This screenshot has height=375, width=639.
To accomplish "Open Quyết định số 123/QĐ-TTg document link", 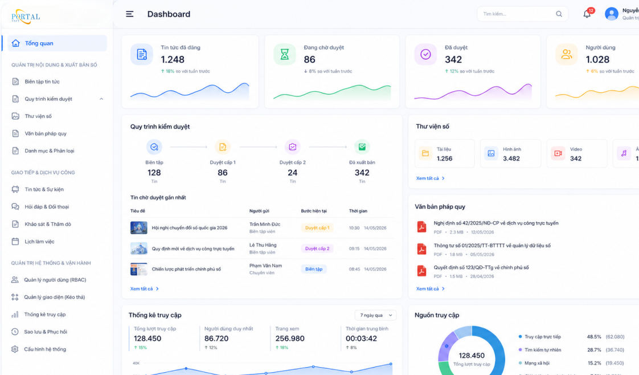I will (481, 268).
